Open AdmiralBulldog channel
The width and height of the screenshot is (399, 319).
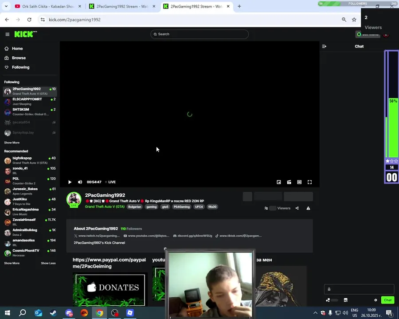(x=30, y=232)
